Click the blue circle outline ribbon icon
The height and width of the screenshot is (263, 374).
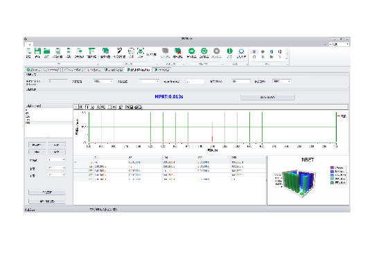242,51
